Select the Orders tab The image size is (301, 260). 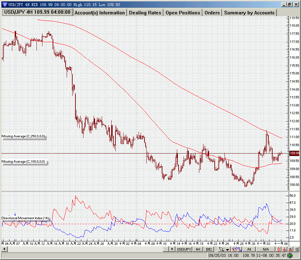click(212, 13)
